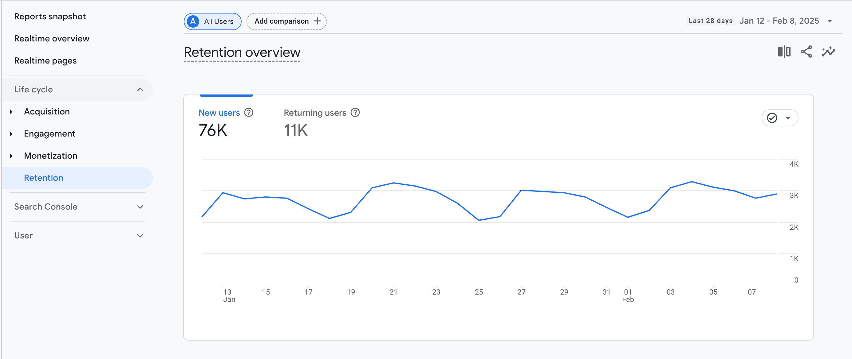Click the Retention overview report title
Screen dimensions: 852x359
tap(242, 52)
